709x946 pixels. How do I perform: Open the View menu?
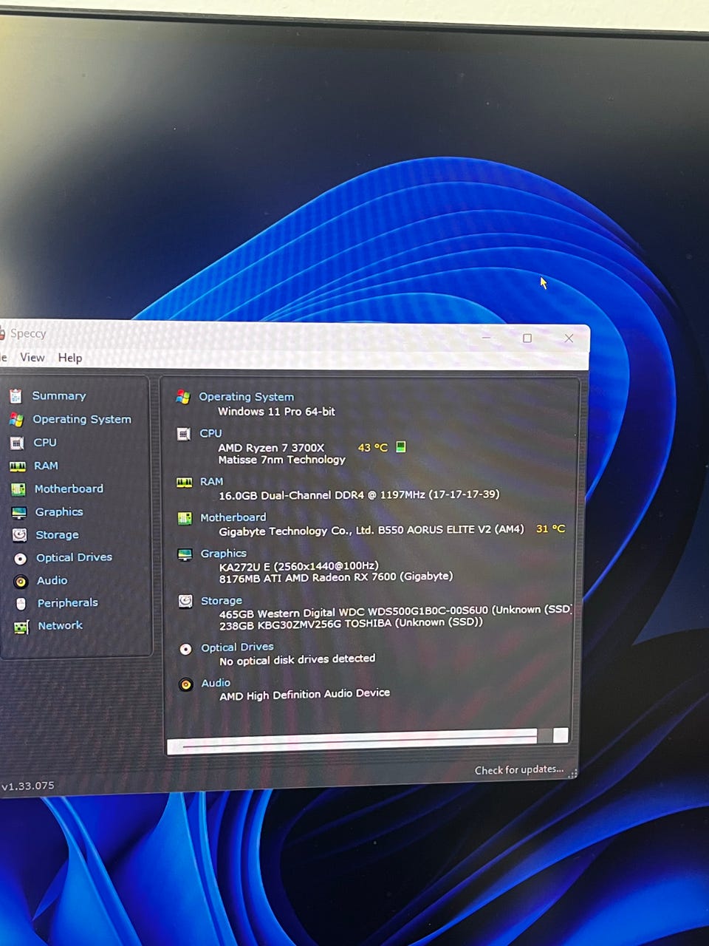(x=32, y=357)
